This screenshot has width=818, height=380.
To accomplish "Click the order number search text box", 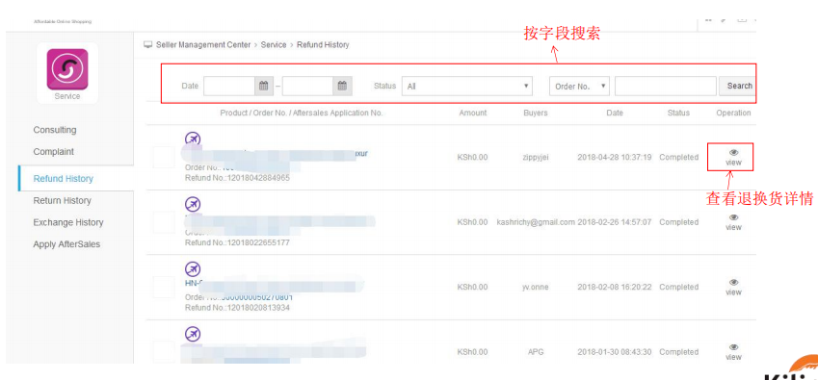I will tap(665, 87).
